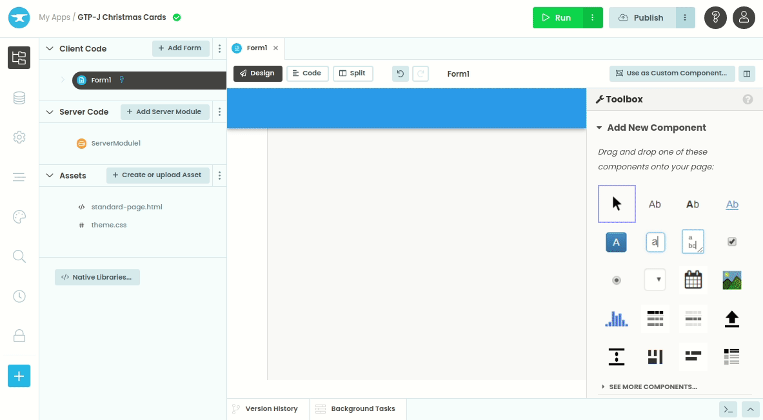Image resolution: width=763 pixels, height=420 pixels.
Task: Undo the last design change
Action: 401,73
